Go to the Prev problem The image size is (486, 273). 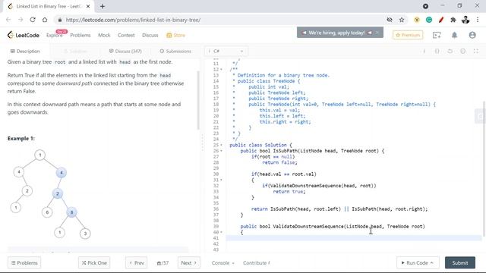pyautogui.click(x=137, y=263)
